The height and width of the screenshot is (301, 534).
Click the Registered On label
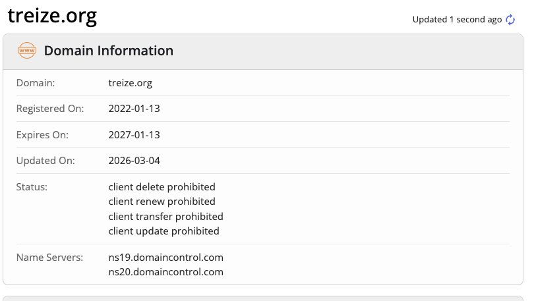[50, 109]
